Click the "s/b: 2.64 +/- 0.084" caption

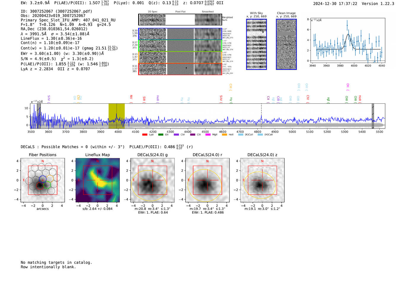point(98,209)
